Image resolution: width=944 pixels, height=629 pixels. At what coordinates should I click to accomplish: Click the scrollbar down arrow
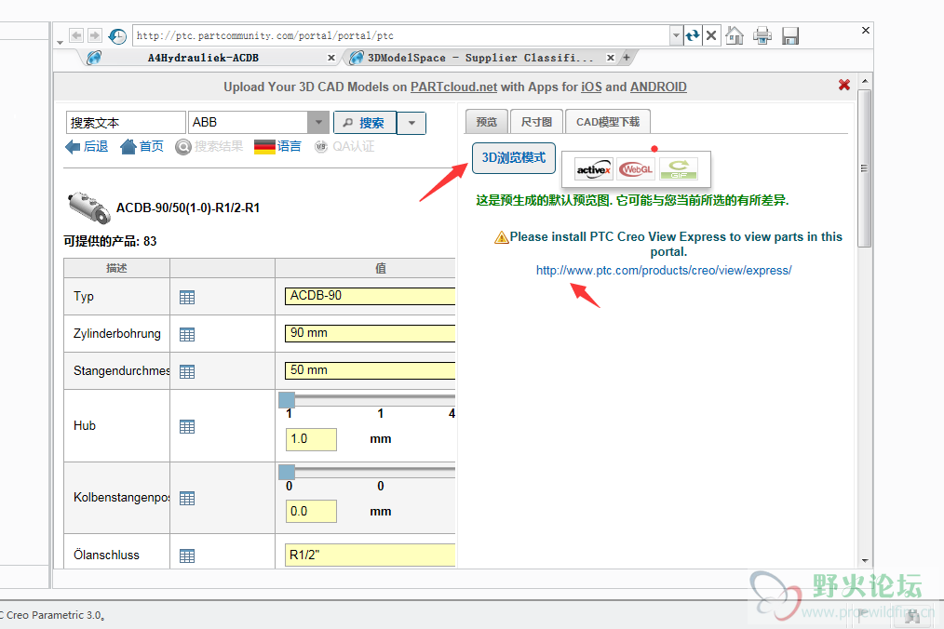click(x=865, y=561)
